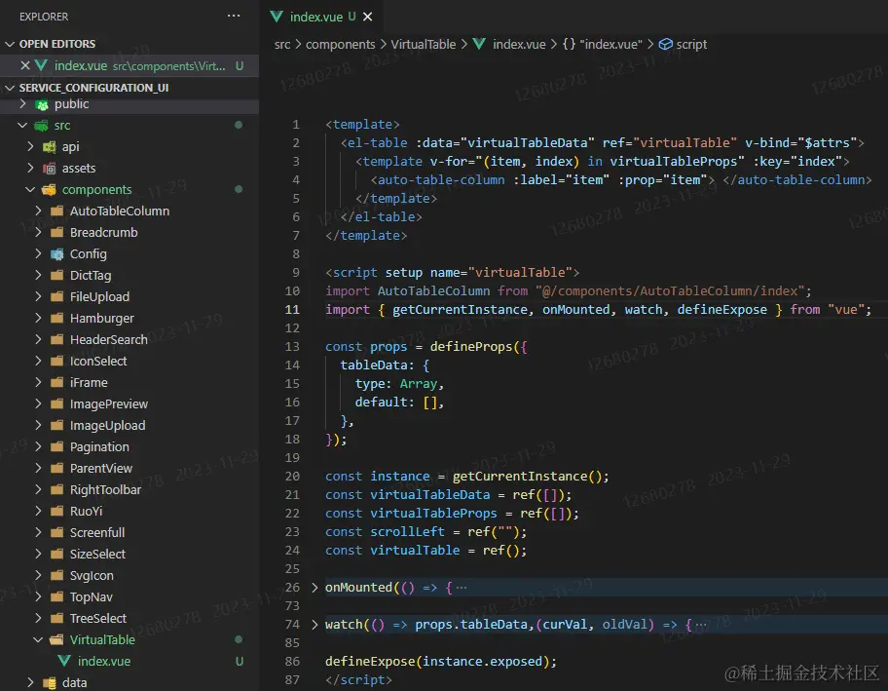Place cursor on defineExpose(instance.exposed) line
This screenshot has width=888, height=691.
click(441, 662)
